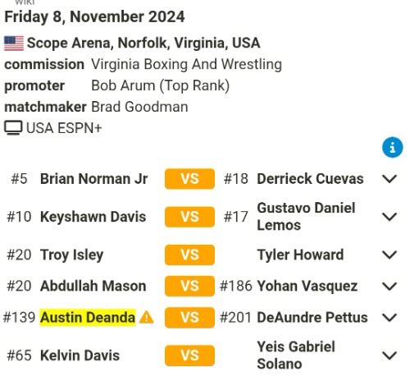
Task: Open Brian Norman Jr's profile
Action: click(93, 179)
